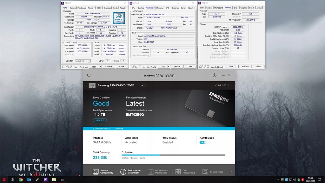The width and height of the screenshot is (325, 183).
Task: Open System Compatibility icon in Magician
Action: [x=96, y=172]
